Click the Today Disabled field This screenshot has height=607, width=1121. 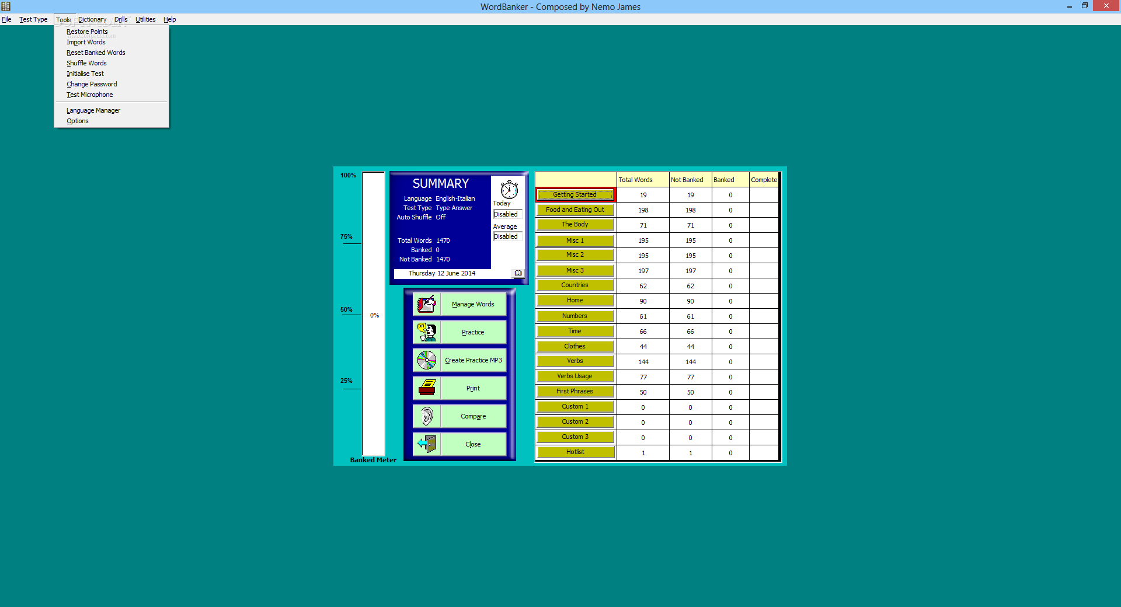point(507,214)
